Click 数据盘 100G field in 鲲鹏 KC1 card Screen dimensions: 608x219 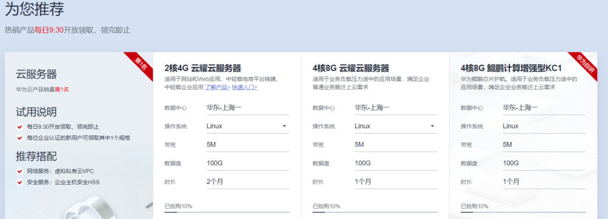click(544, 163)
